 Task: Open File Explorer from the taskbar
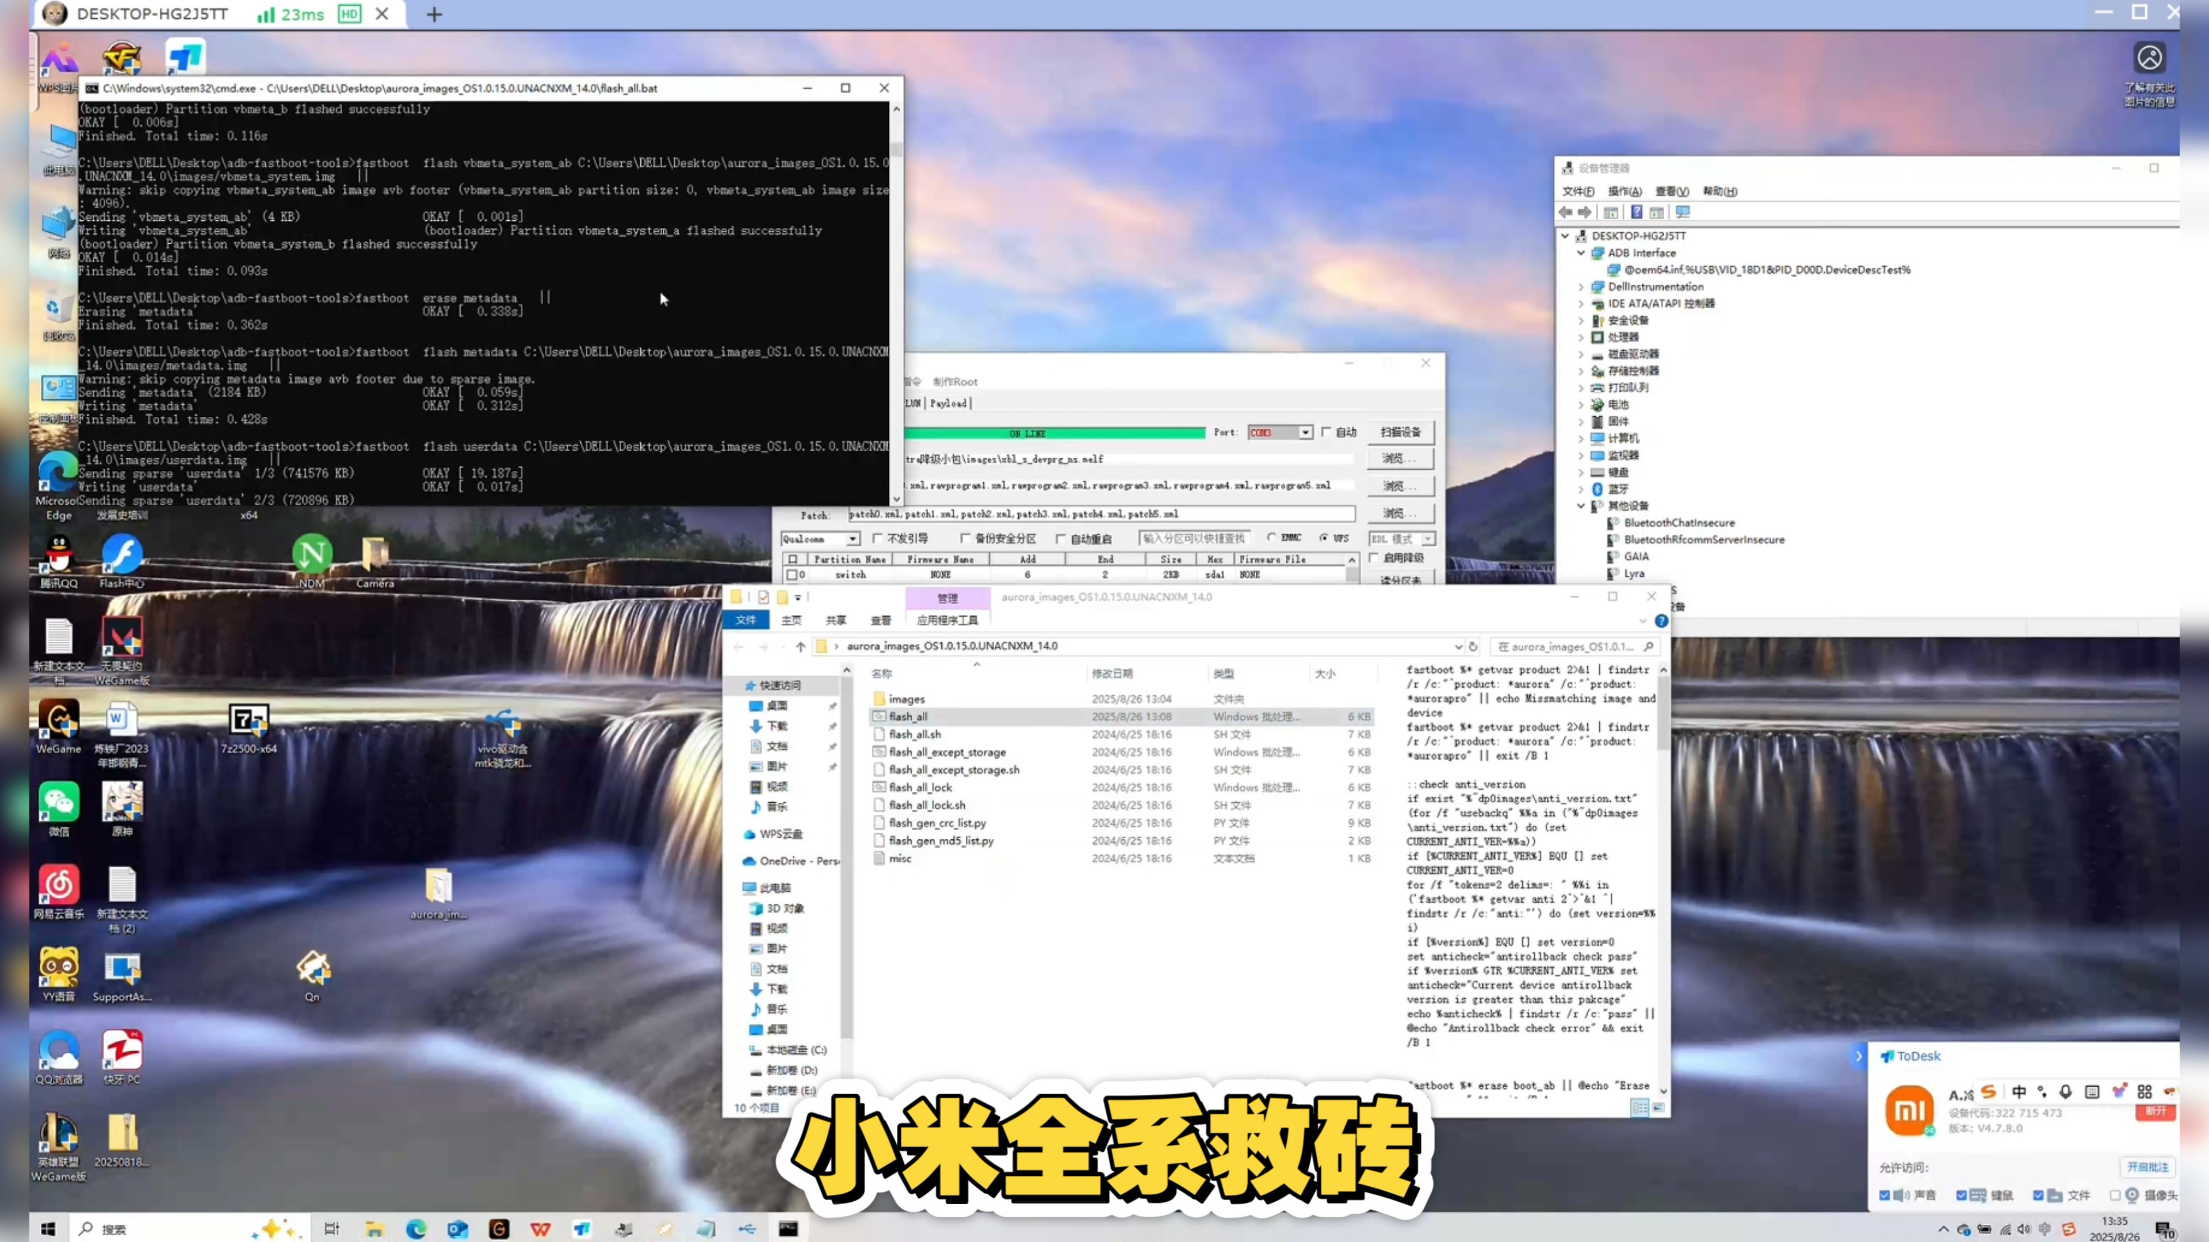point(374,1229)
